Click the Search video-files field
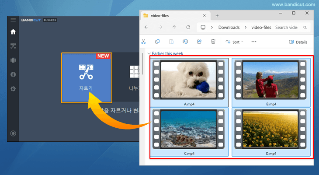The width and height of the screenshot is (319, 175). 287,27
